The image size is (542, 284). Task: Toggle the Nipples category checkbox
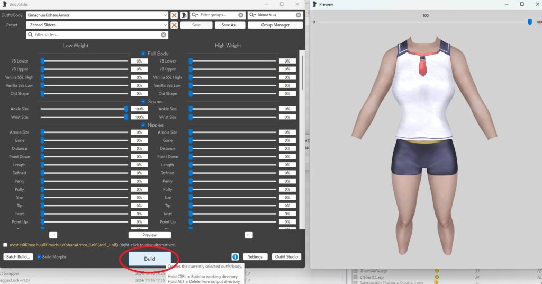click(x=143, y=125)
